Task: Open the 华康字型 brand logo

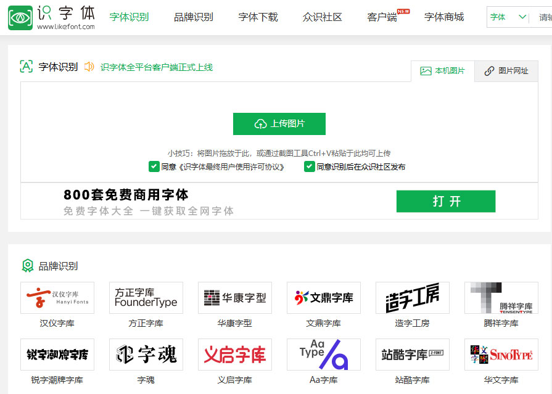Action: coord(235,298)
